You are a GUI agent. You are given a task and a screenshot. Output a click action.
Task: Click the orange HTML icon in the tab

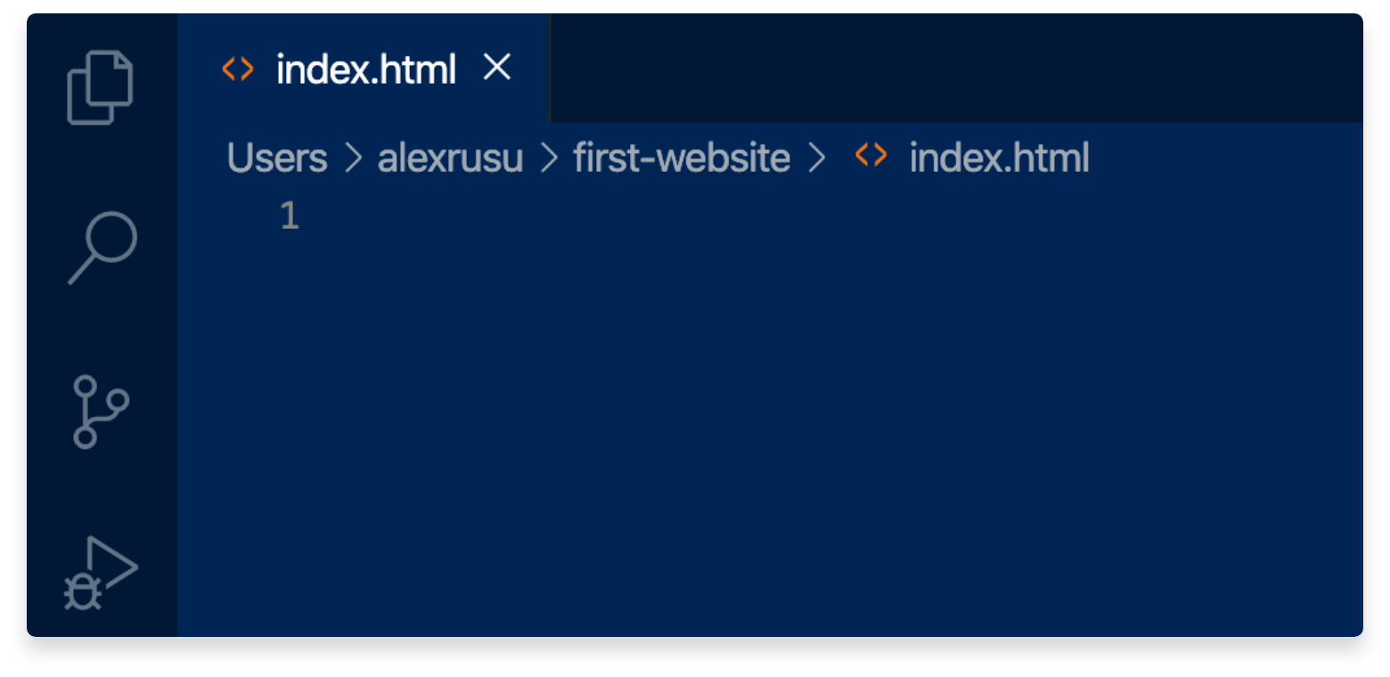(x=238, y=69)
